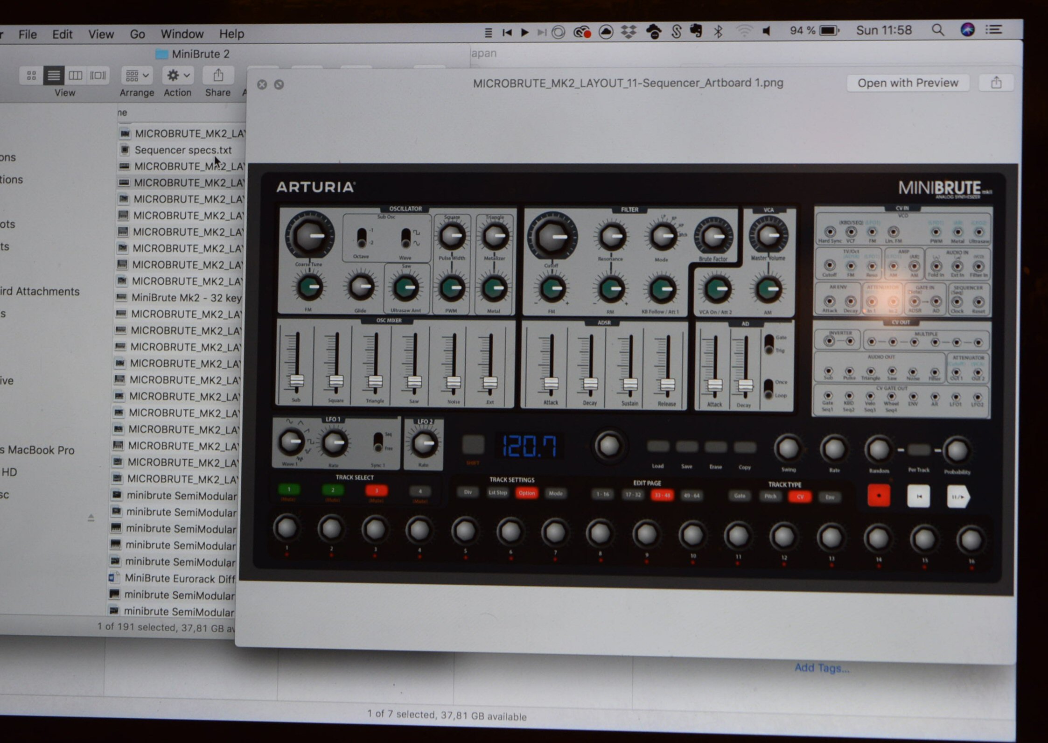Screen dimensions: 1048x743
Task: Click Brute Factor knob in Filter section
Action: tap(713, 237)
